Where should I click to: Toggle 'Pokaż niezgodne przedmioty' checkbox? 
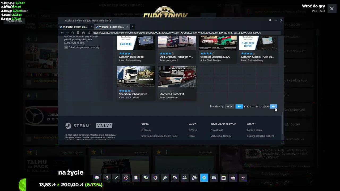click(x=66, y=47)
